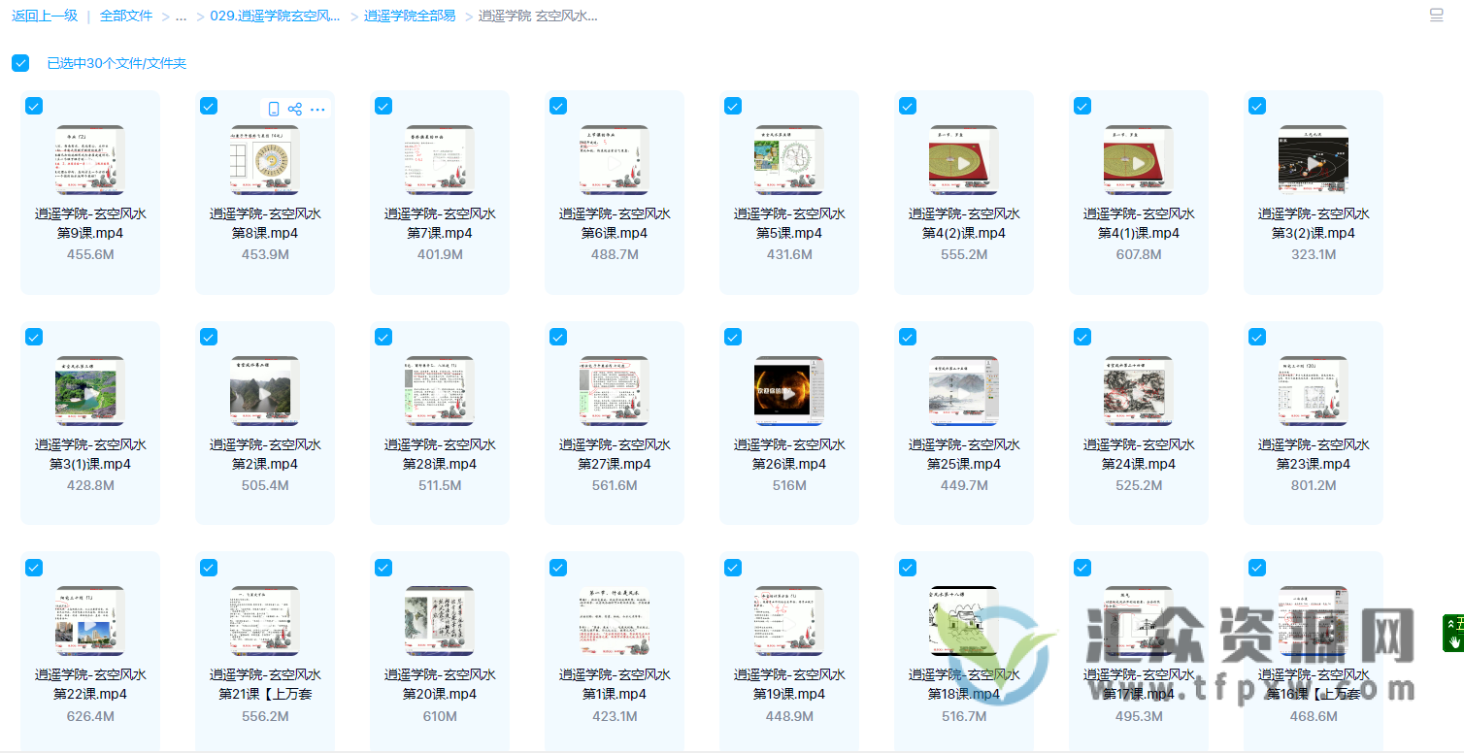Open the three-dot more menu on 第8课.mp4
The width and height of the screenshot is (1464, 753).
click(317, 109)
